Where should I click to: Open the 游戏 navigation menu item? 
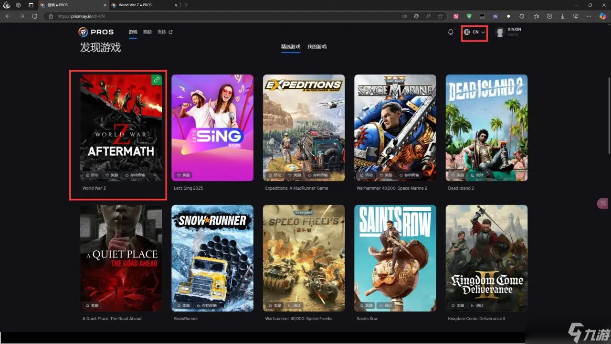[133, 32]
